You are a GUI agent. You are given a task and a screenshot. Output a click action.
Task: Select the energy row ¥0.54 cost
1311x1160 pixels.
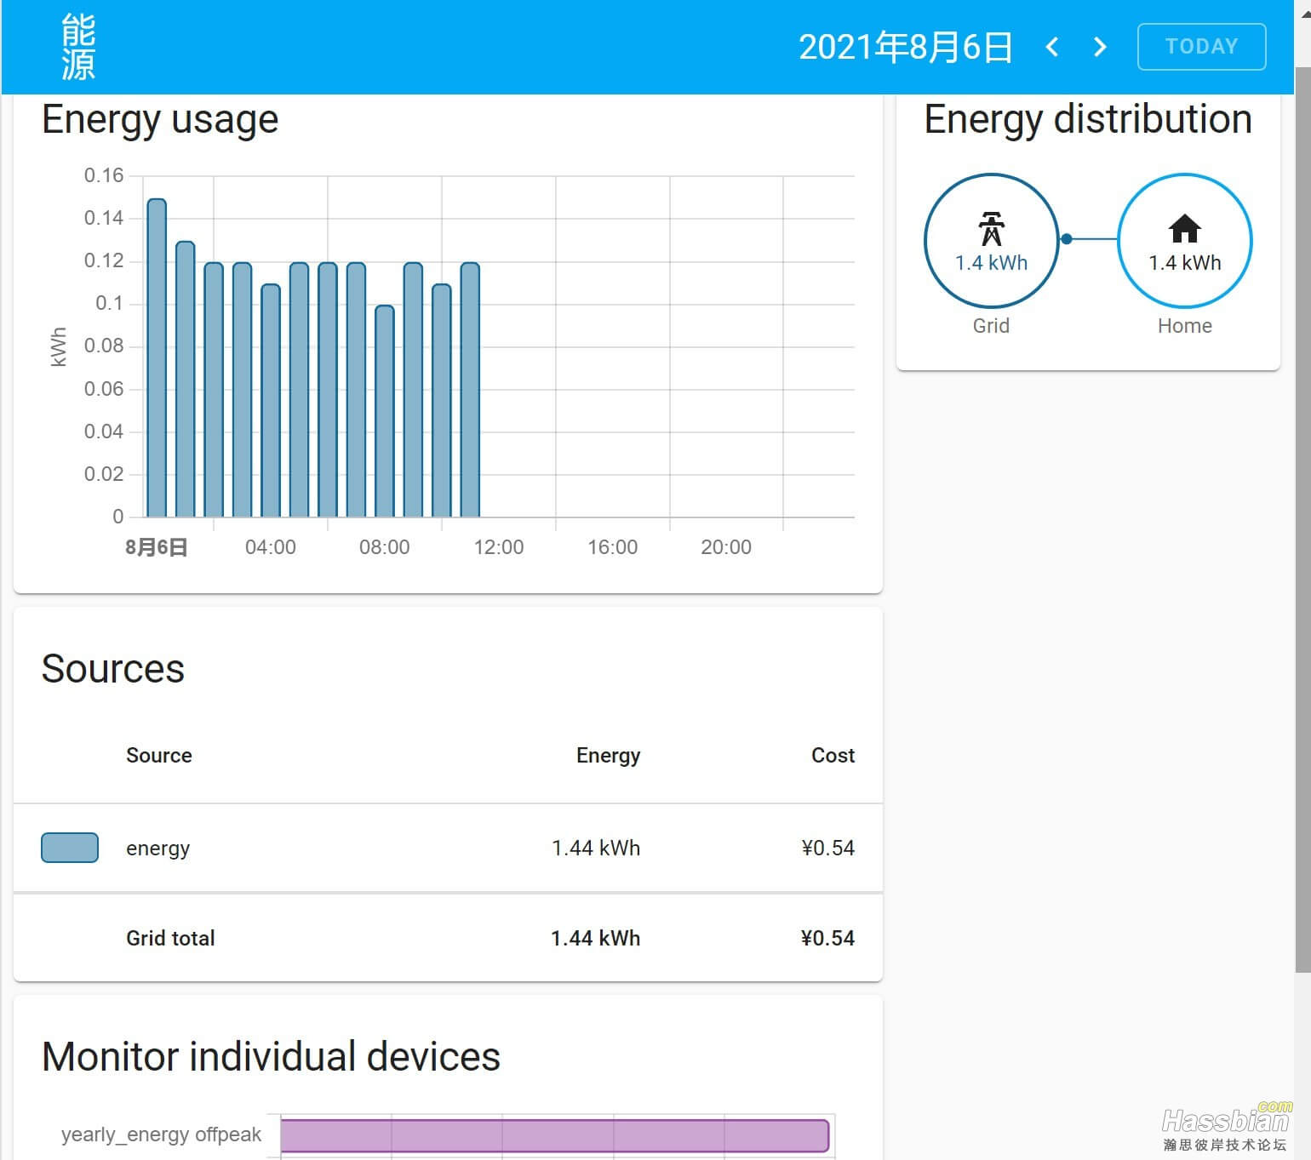tap(827, 848)
